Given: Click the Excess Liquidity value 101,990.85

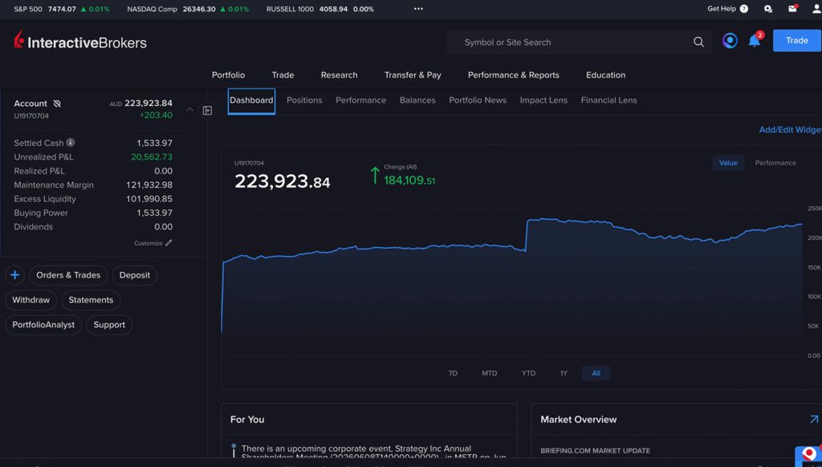Looking at the screenshot, I should 149,199.
